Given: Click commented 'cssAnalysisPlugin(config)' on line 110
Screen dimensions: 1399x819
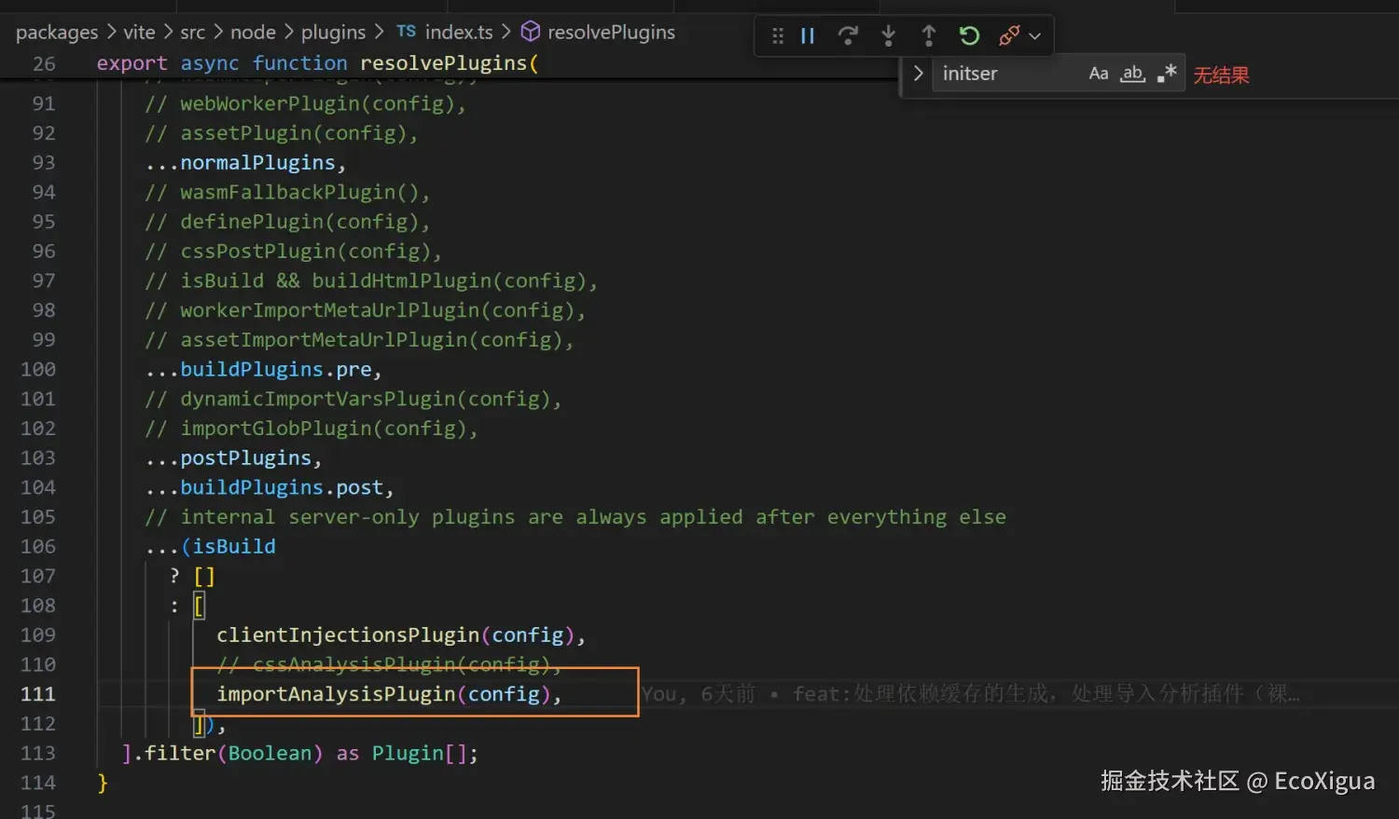Looking at the screenshot, I should click(x=389, y=665).
